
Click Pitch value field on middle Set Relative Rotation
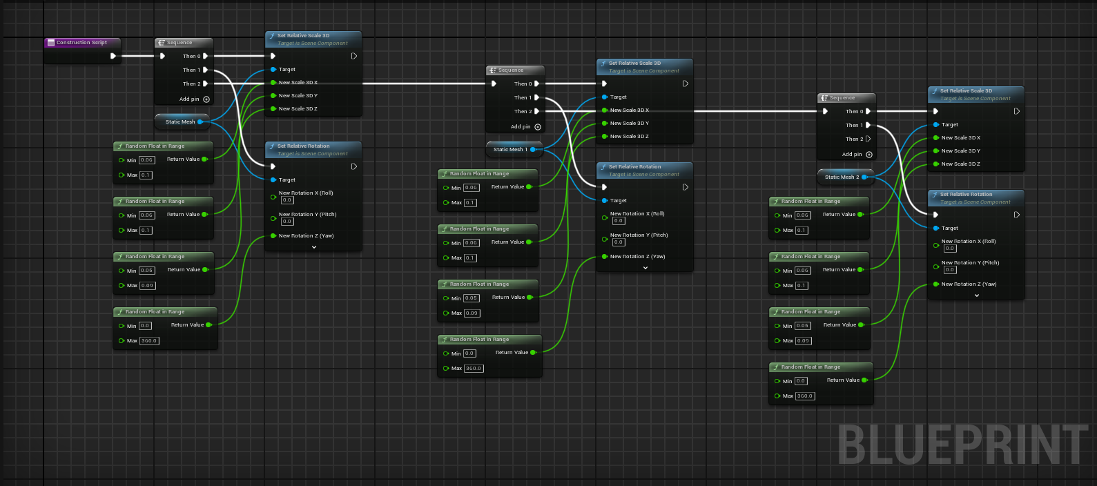click(x=619, y=242)
